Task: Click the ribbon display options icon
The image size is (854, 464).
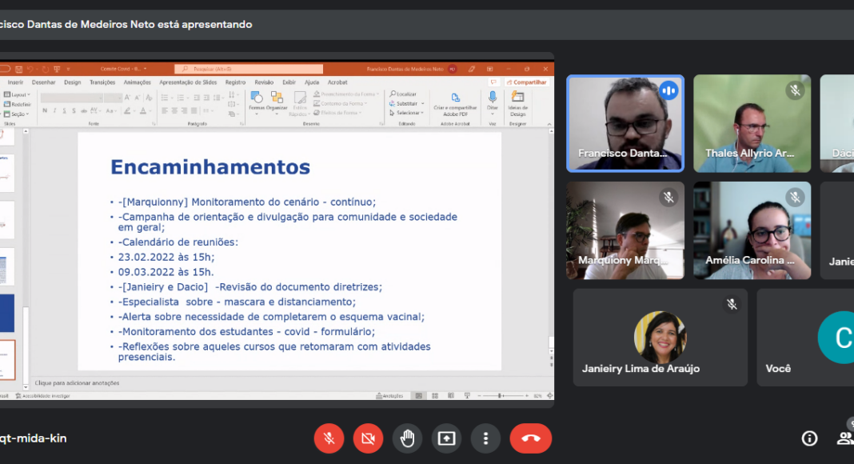Action: click(489, 69)
